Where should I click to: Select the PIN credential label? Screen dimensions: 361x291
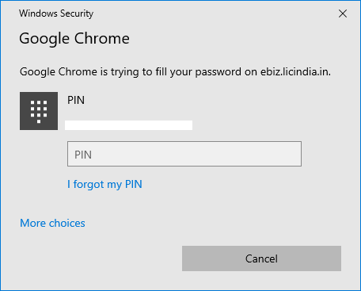click(x=76, y=100)
